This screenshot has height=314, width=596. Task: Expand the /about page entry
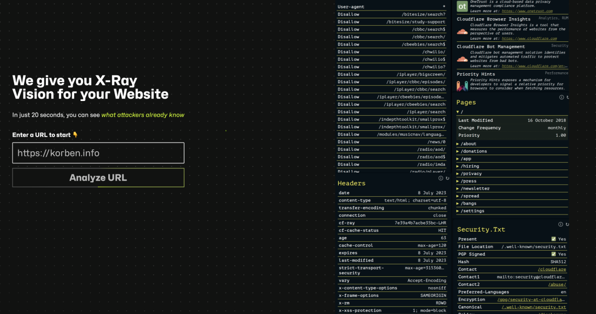(467, 144)
